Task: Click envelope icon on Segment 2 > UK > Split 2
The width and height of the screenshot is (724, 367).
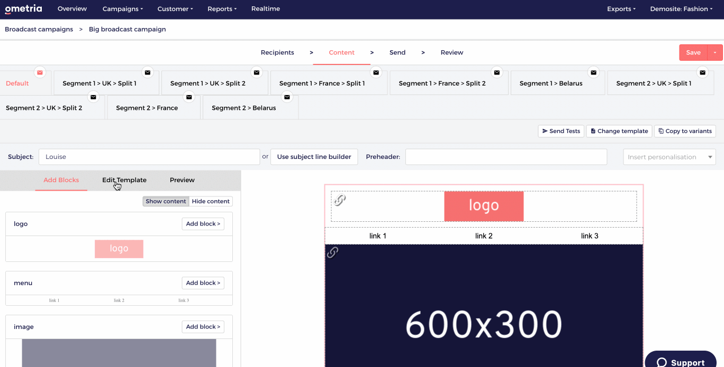Action: click(x=93, y=97)
